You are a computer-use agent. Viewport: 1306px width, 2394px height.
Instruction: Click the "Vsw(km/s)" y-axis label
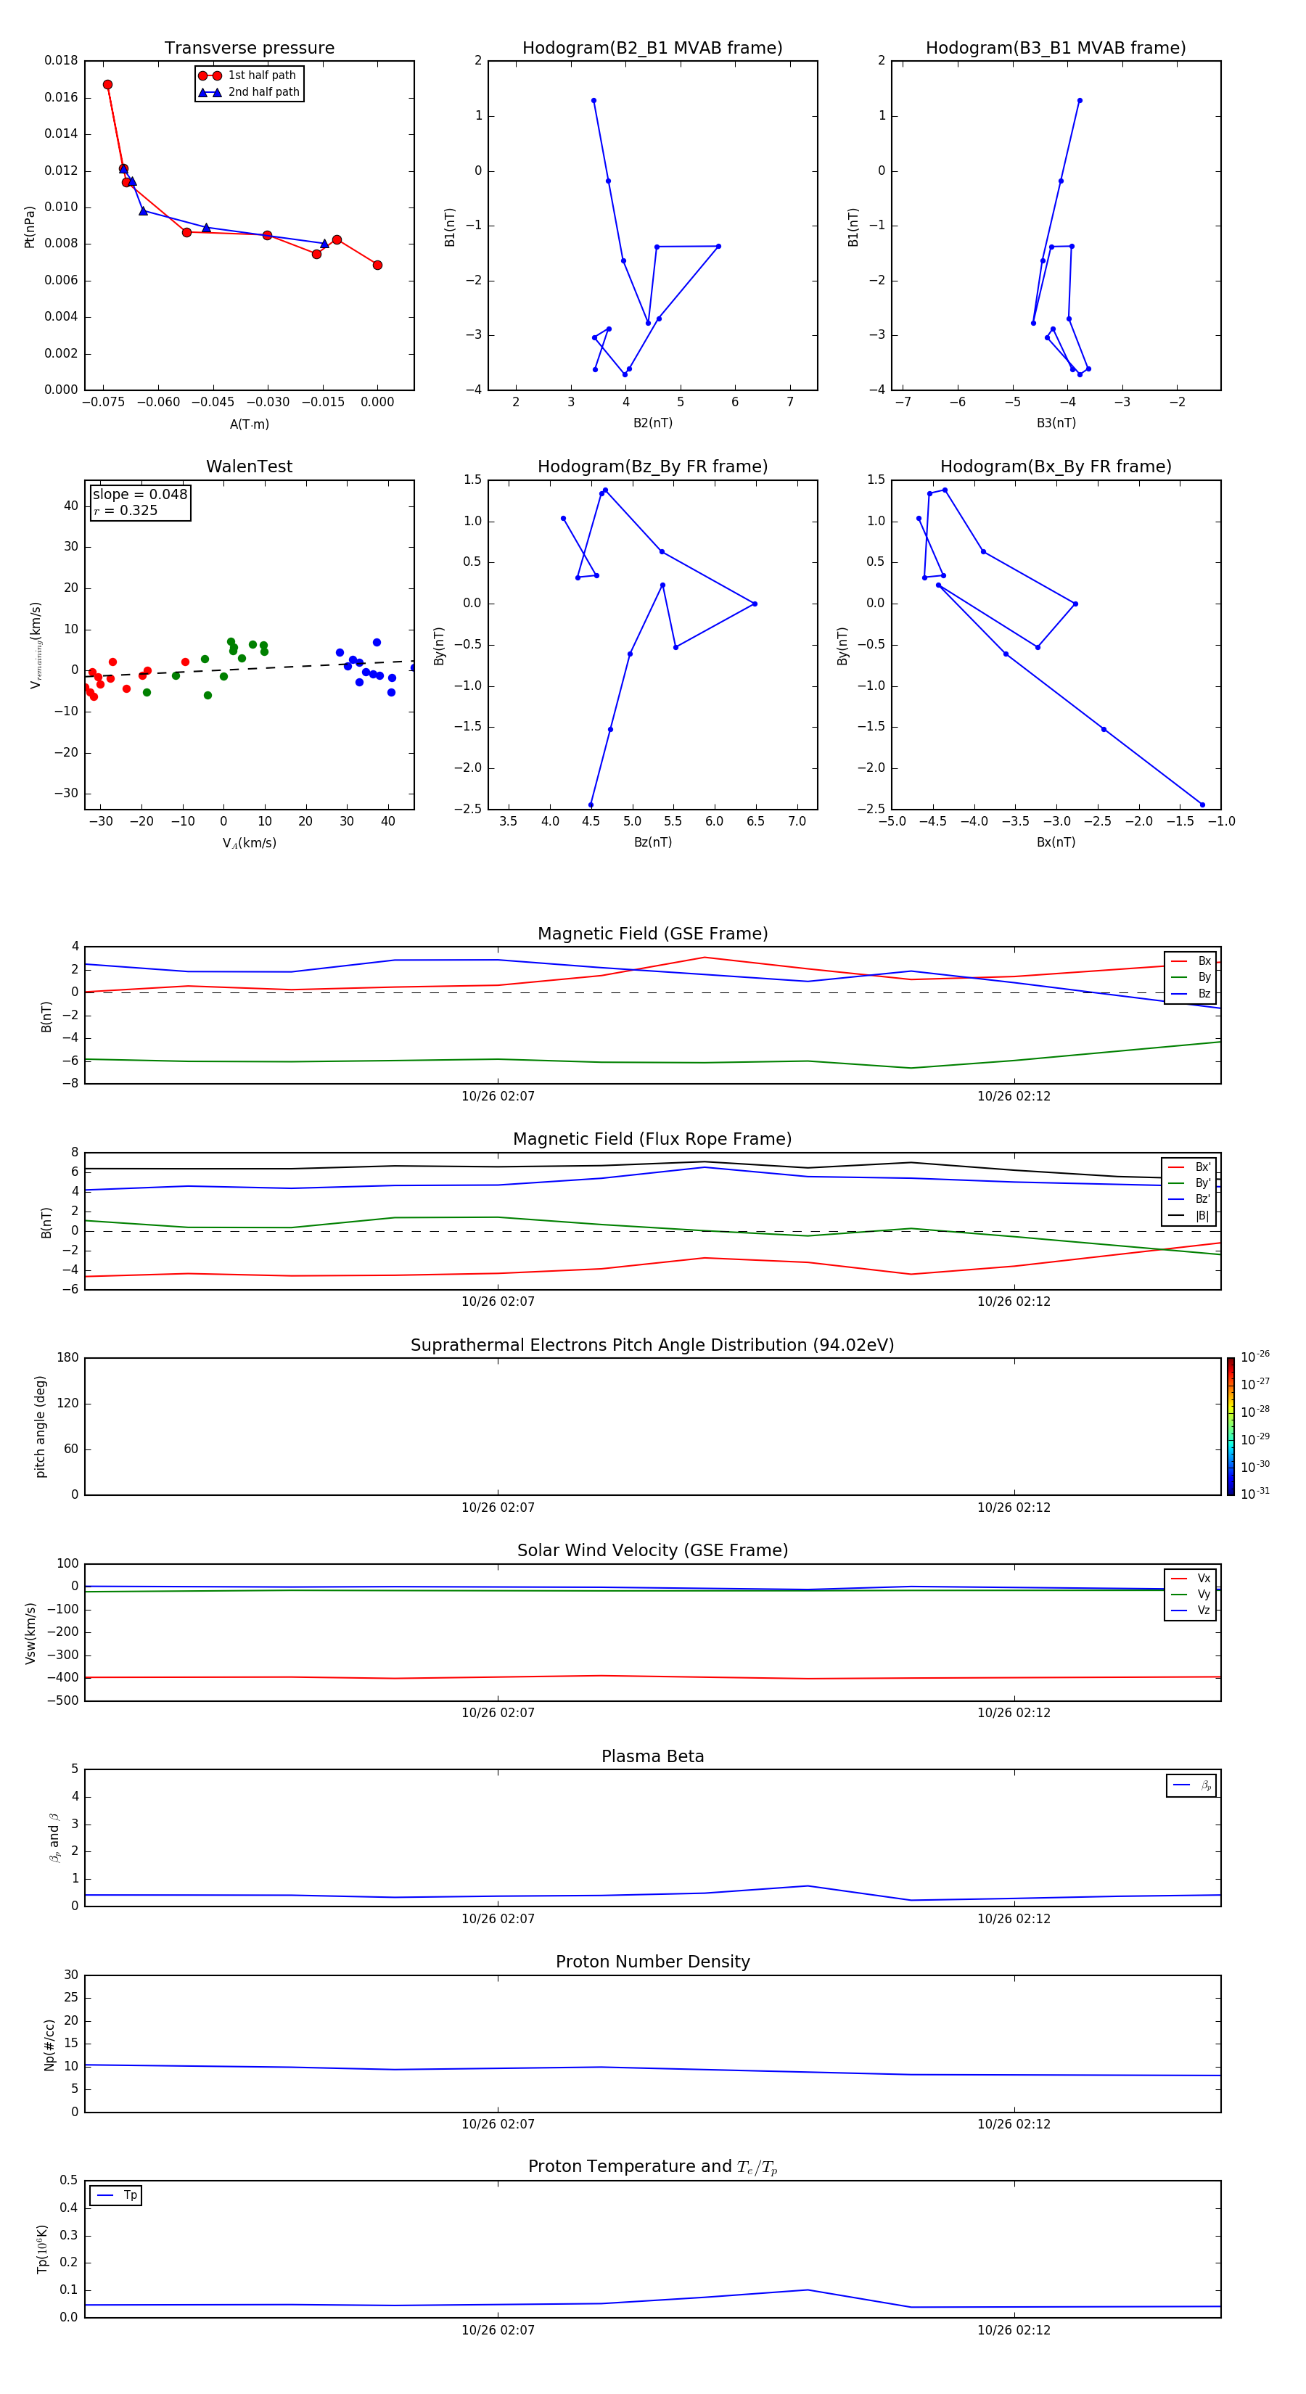tap(30, 1633)
